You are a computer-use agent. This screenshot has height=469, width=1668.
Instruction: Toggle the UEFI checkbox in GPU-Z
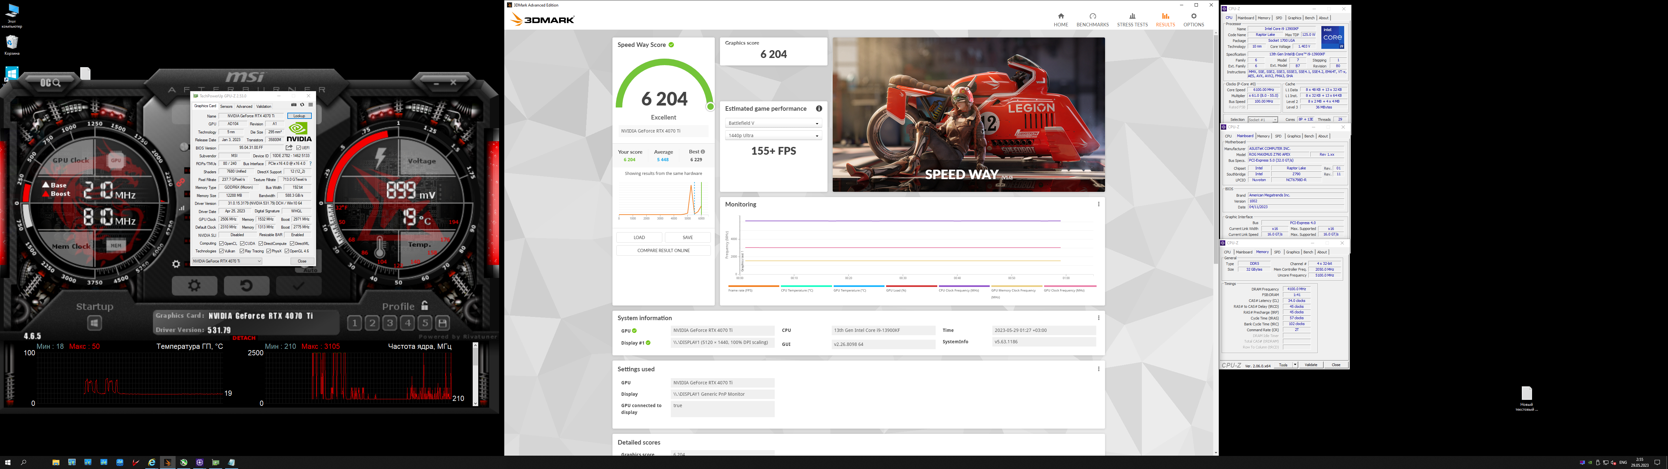point(298,148)
